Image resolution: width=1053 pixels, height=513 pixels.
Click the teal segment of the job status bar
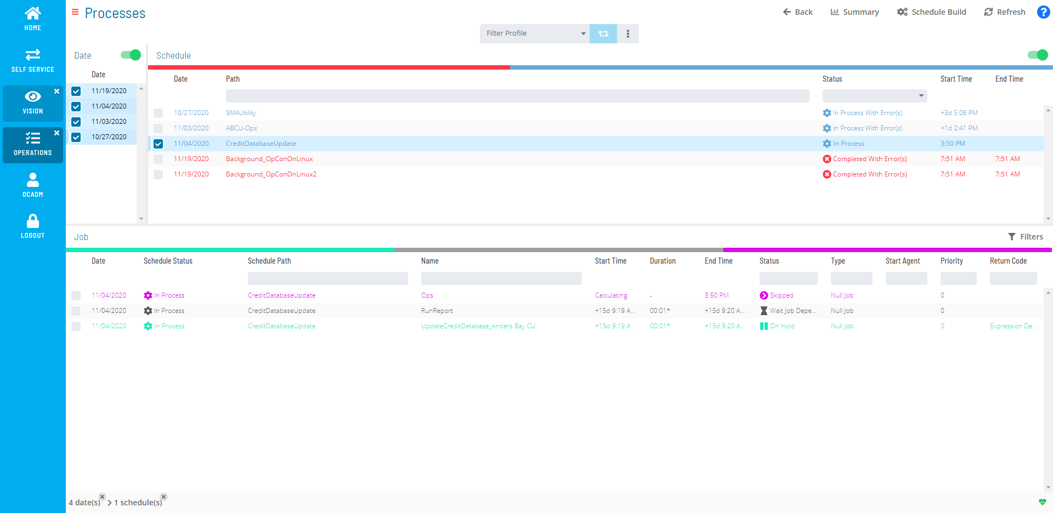coord(230,250)
